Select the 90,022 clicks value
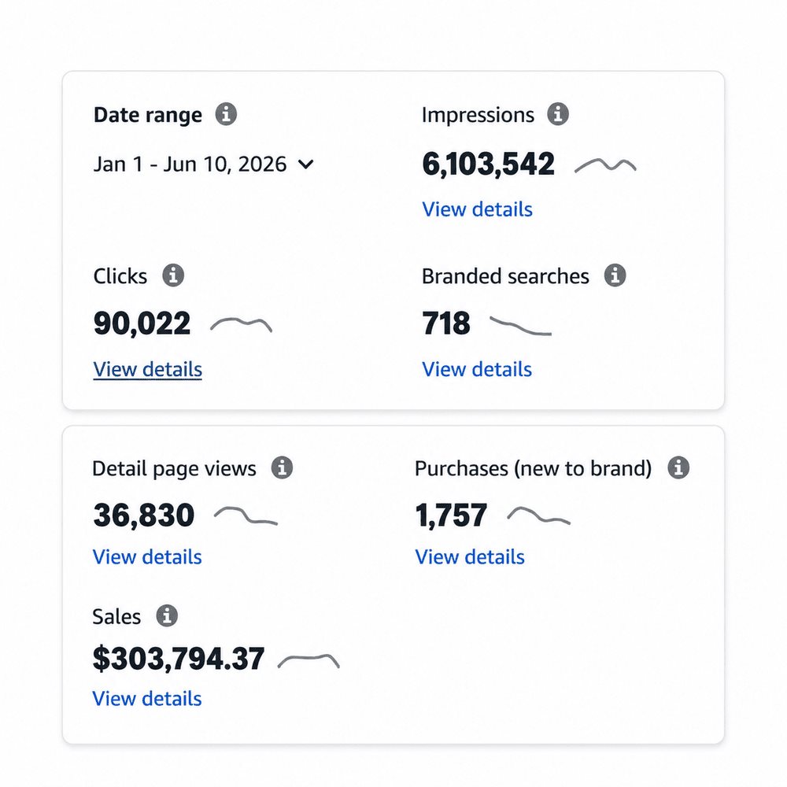The height and width of the screenshot is (787, 787). pyautogui.click(x=142, y=323)
